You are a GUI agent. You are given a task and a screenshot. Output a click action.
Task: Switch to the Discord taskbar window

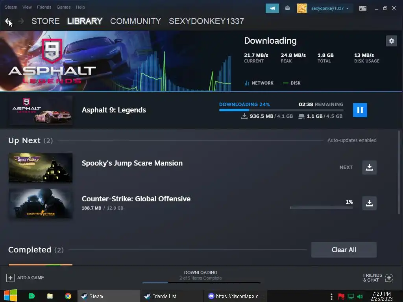[x=235, y=296]
